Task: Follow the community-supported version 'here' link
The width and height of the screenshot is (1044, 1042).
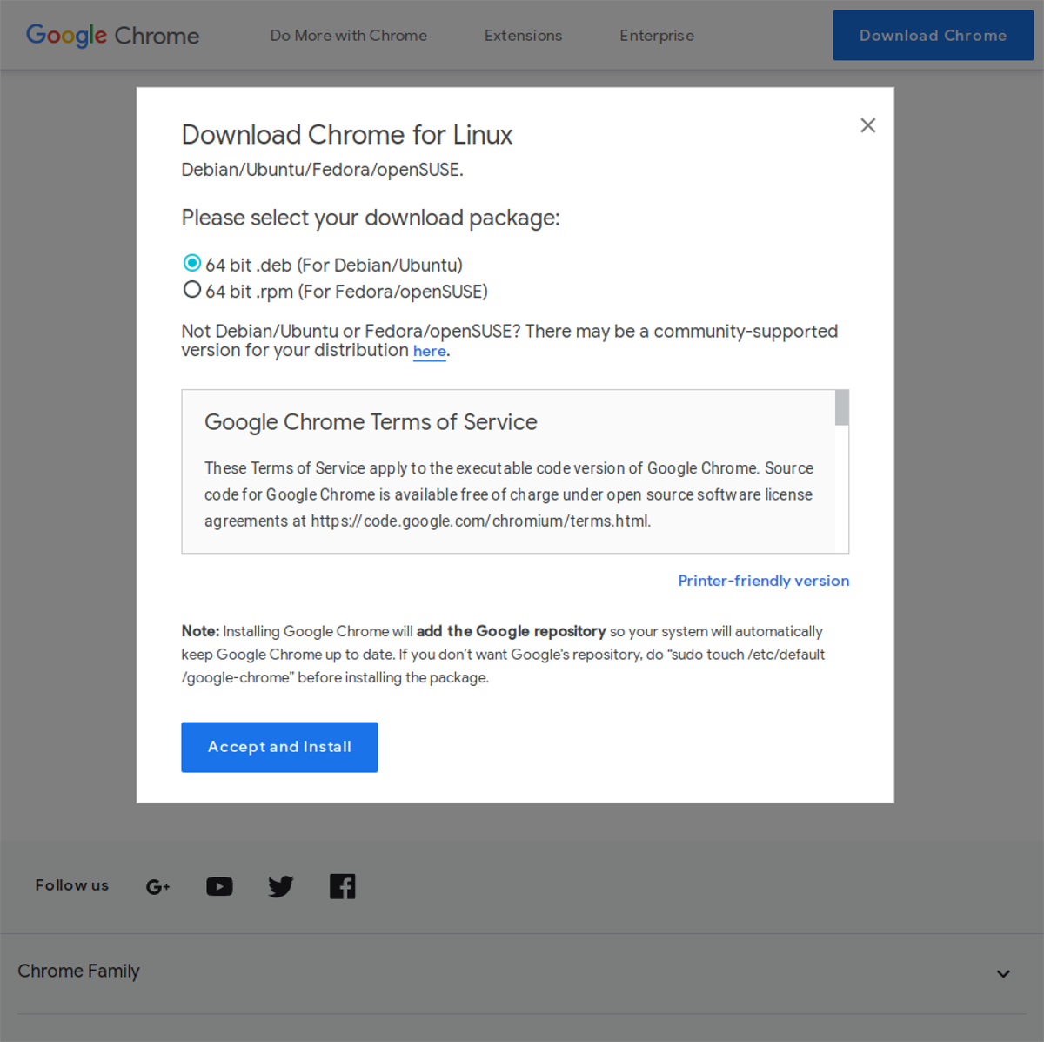Action: pyautogui.click(x=430, y=351)
